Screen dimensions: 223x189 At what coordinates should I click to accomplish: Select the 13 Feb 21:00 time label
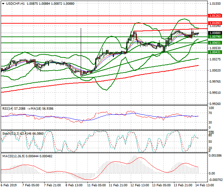pos(183,185)
